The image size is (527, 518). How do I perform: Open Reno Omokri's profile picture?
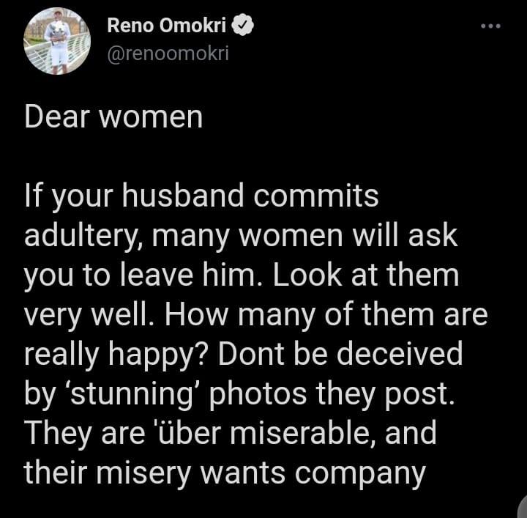point(57,41)
